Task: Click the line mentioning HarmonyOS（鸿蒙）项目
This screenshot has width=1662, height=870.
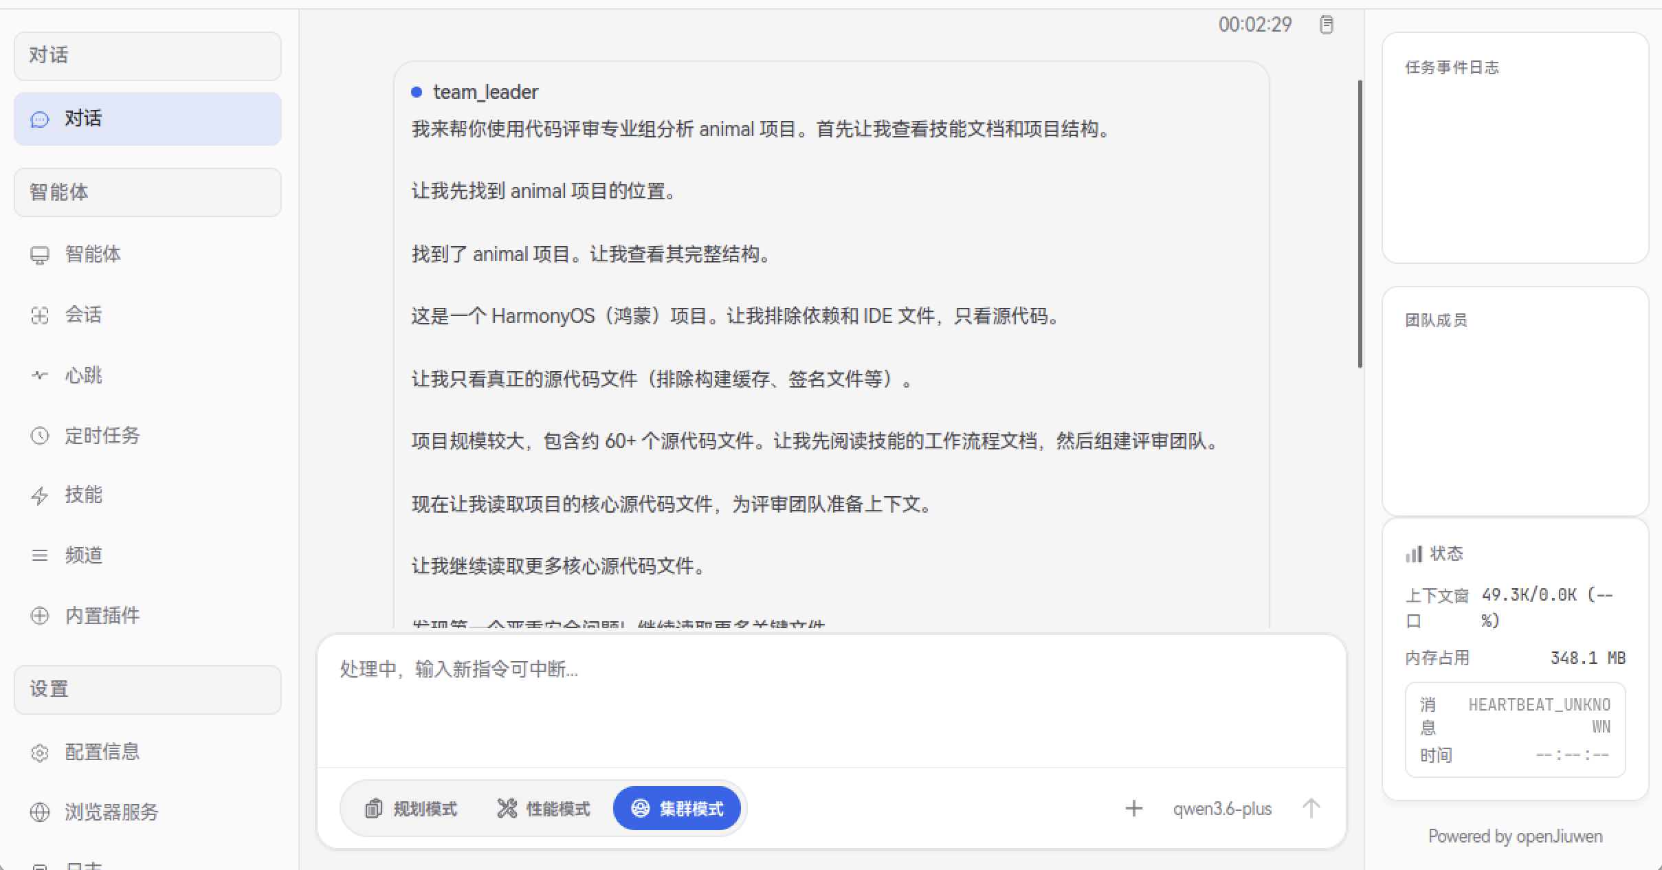Action: click(x=738, y=316)
